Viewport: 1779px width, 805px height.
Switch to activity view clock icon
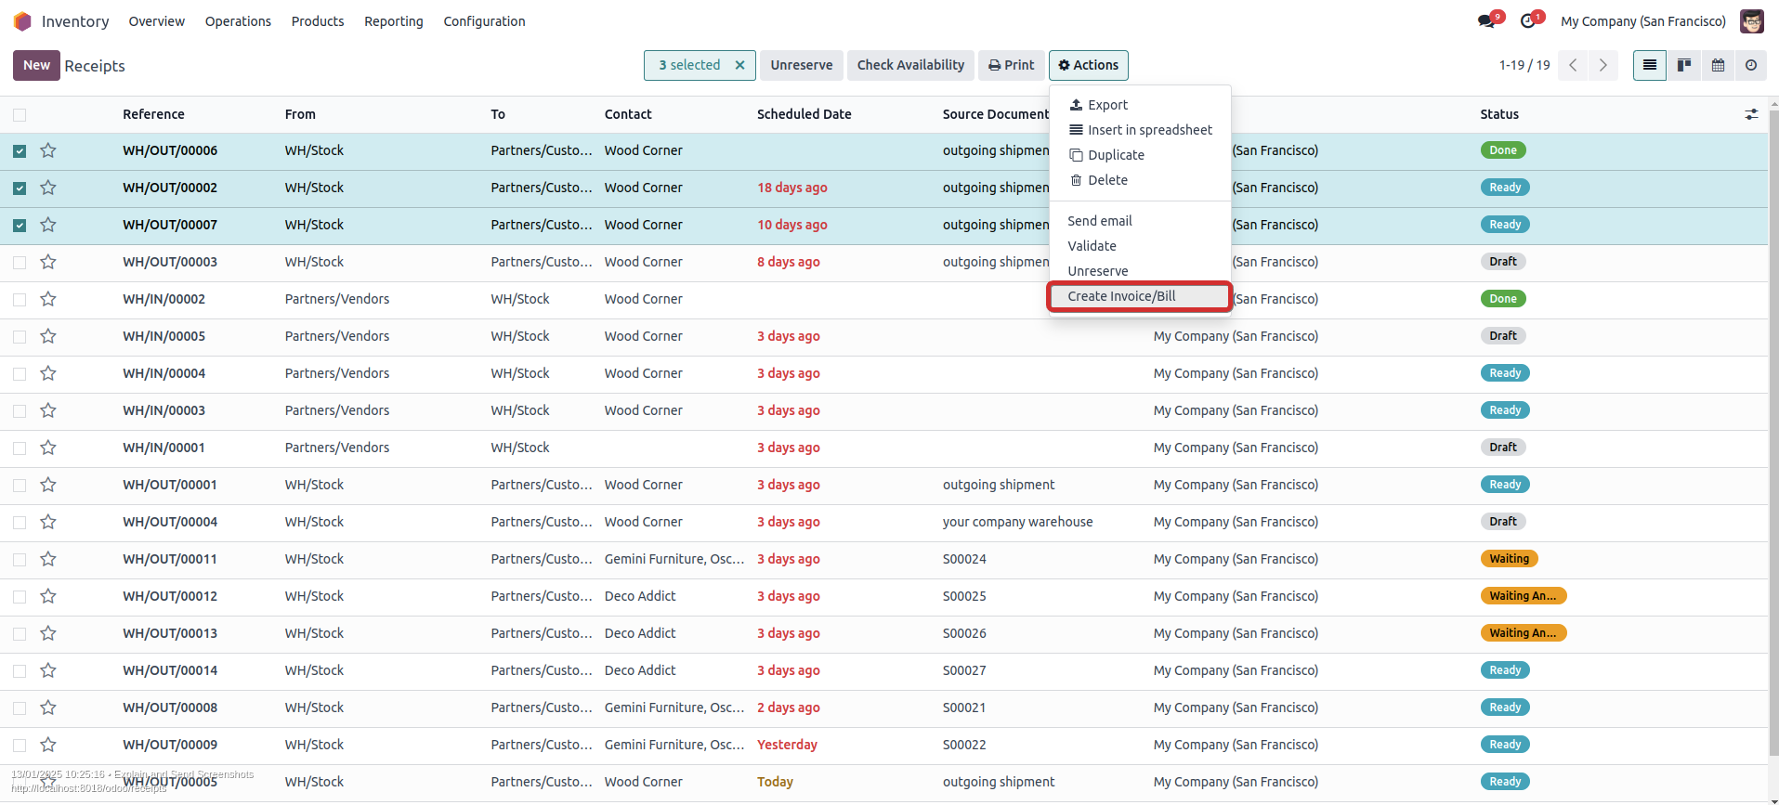point(1751,65)
